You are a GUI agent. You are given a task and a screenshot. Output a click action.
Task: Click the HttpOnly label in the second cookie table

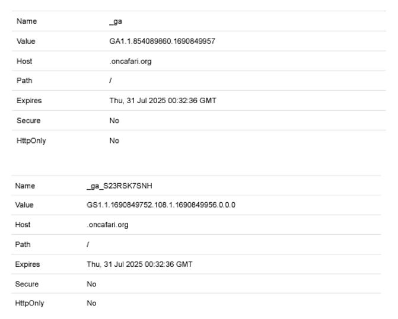[x=30, y=304]
